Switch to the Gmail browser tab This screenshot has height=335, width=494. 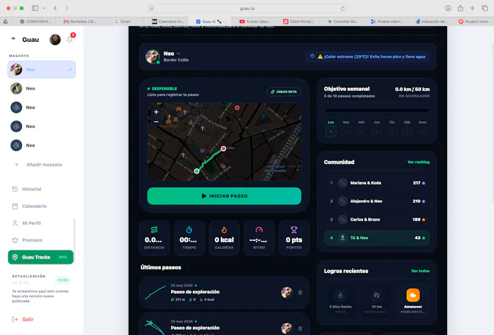122,22
